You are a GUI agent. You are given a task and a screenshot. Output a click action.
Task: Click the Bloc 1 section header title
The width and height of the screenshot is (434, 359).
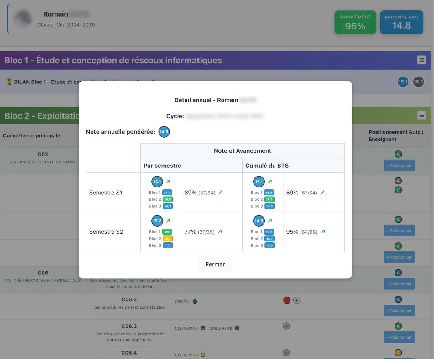click(x=113, y=60)
